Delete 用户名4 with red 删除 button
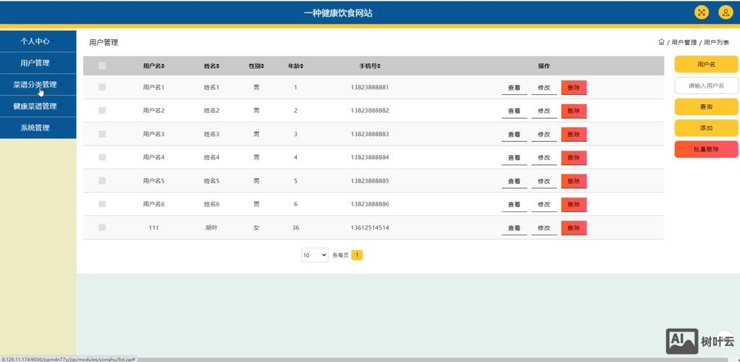Viewport: 740px width, 362px height. tap(574, 158)
